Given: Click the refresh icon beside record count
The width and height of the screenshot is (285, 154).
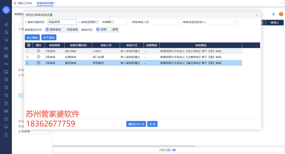Looking at the screenshot, I should (x=174, y=150).
